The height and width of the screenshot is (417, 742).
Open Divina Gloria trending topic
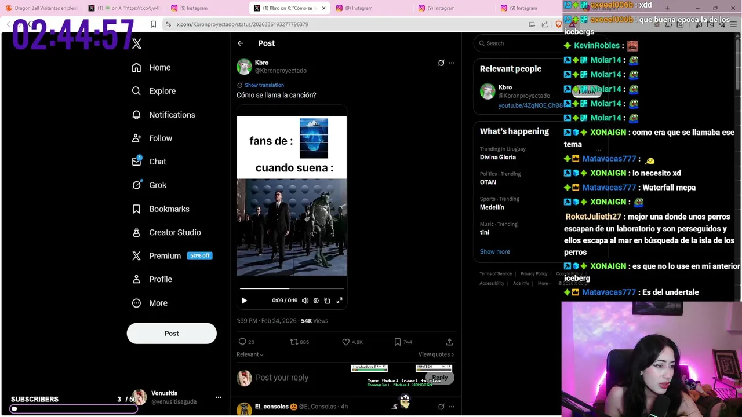pyautogui.click(x=498, y=157)
